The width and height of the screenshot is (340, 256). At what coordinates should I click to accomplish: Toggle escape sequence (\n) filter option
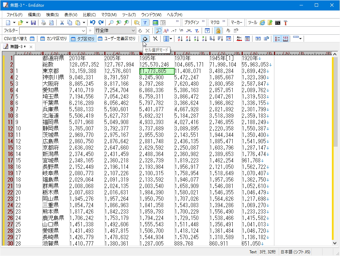click(181, 31)
